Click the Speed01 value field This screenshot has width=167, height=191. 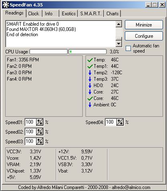click(x=31, y=122)
